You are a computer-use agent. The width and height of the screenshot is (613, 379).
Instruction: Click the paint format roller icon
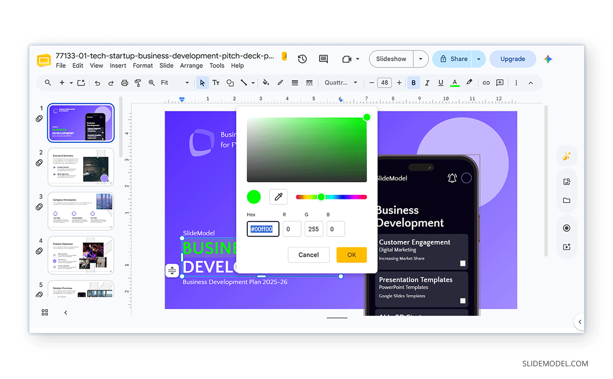click(x=138, y=83)
